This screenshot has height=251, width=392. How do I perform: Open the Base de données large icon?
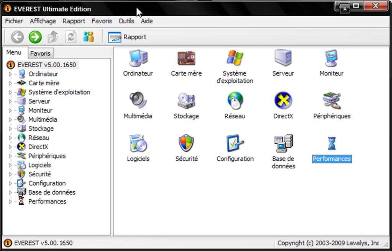283,143
